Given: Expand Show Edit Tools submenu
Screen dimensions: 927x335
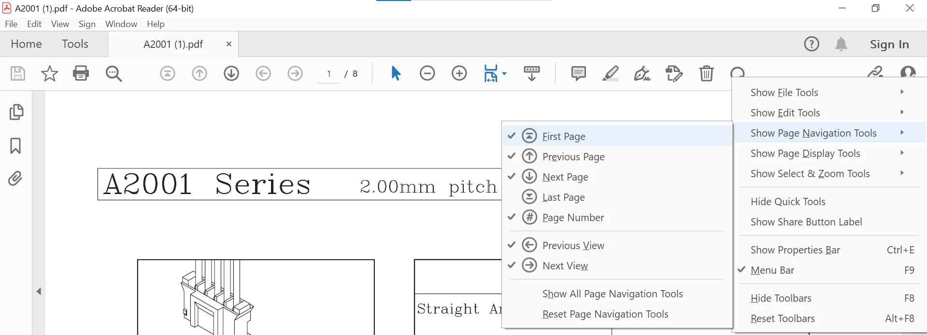Looking at the screenshot, I should tap(829, 112).
